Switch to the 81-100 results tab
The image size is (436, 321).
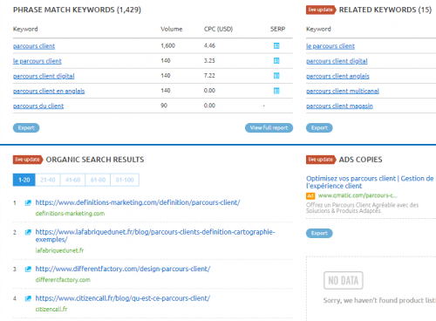click(x=125, y=180)
